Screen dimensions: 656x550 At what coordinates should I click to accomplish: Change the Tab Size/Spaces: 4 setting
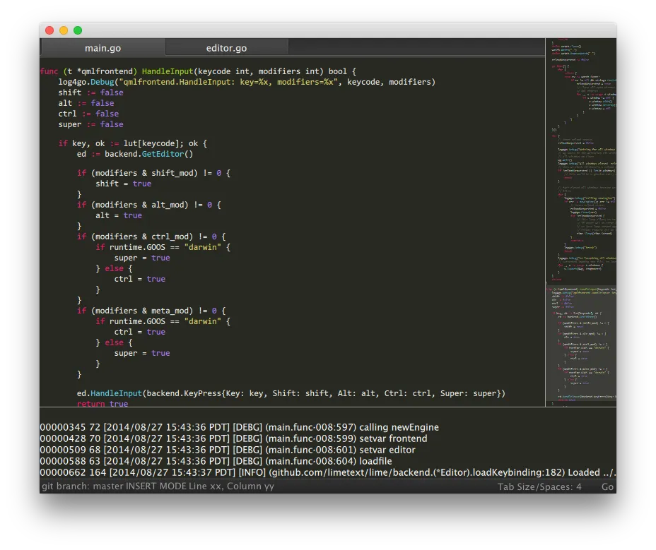click(538, 486)
